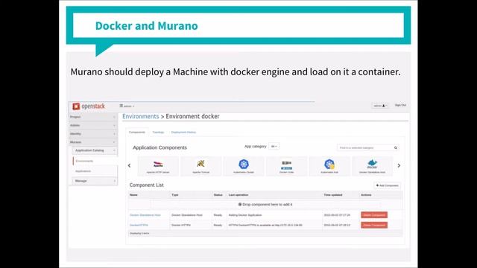Click the Displaying 2 items footer text
Image resolution: width=477 pixels, height=268 pixels.
[x=139, y=233]
